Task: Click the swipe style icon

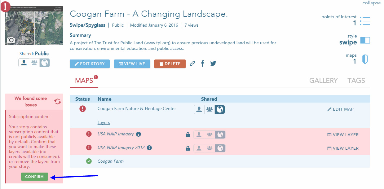Action: click(365, 40)
